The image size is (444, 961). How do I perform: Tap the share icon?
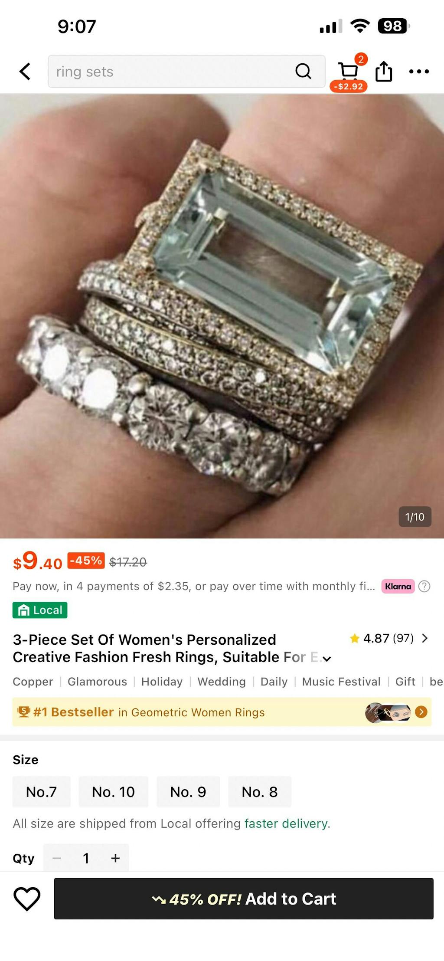384,71
